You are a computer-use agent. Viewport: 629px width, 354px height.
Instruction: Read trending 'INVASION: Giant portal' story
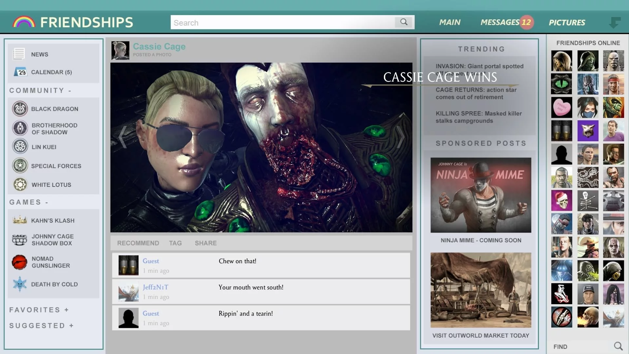pyautogui.click(x=480, y=69)
